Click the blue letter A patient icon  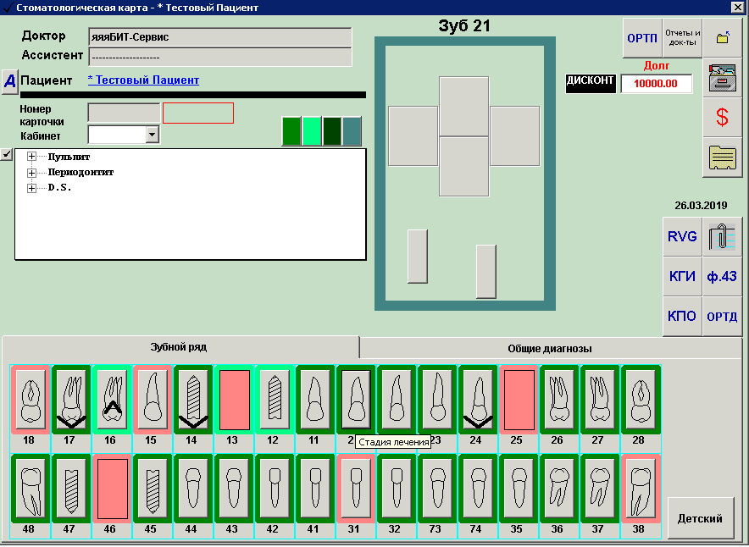point(9,81)
